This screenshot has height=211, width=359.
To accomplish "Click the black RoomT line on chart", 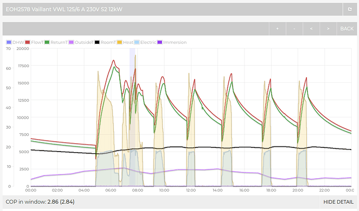I will [x=208, y=147].
